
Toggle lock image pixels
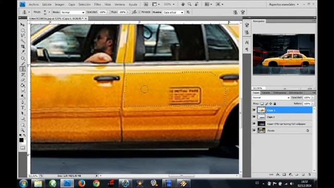(x=266, y=103)
